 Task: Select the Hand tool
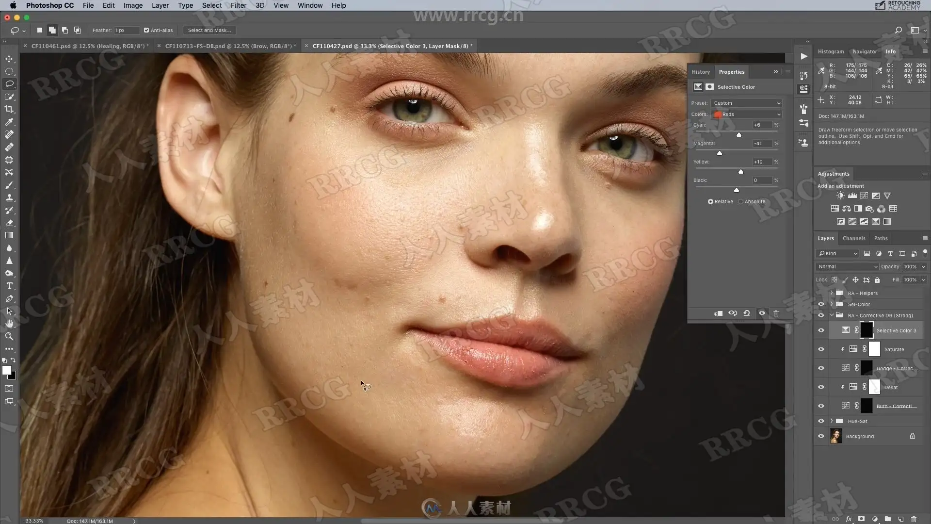tap(9, 324)
